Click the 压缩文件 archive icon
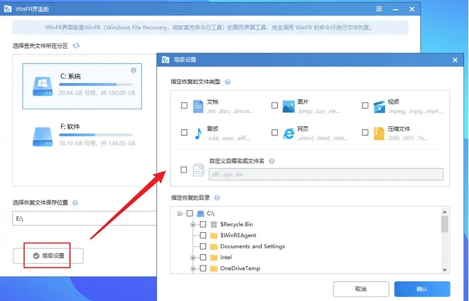 pyautogui.click(x=379, y=134)
